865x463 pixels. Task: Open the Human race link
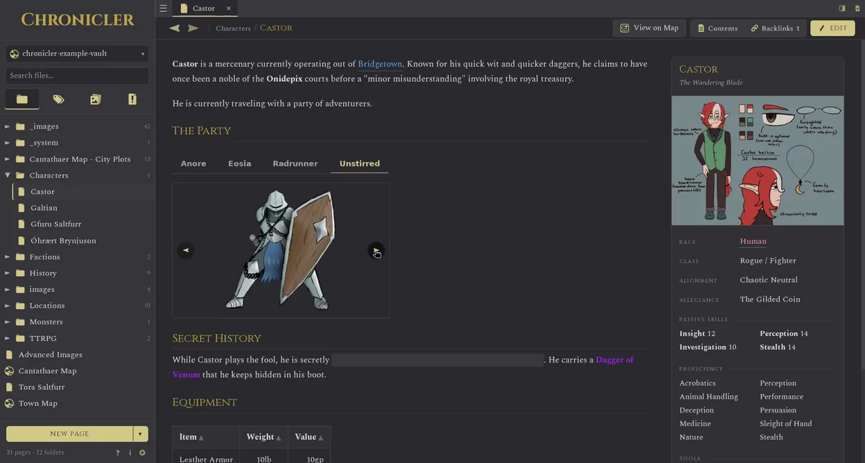click(753, 241)
